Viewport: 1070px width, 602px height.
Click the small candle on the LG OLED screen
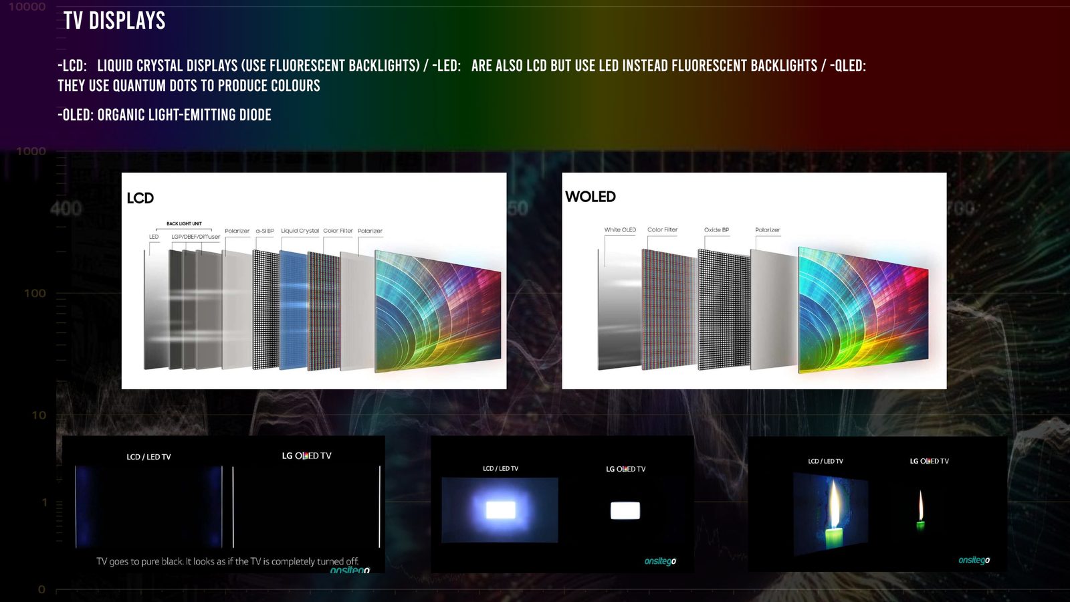pyautogui.click(x=920, y=510)
